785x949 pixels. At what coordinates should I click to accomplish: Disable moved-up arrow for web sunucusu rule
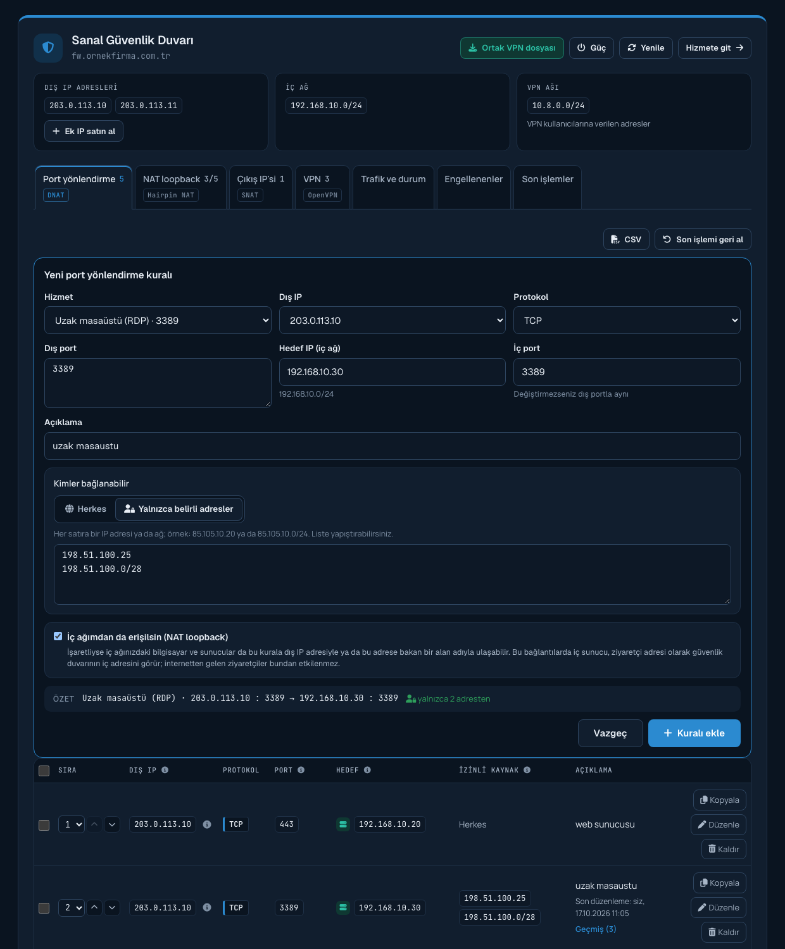click(94, 824)
